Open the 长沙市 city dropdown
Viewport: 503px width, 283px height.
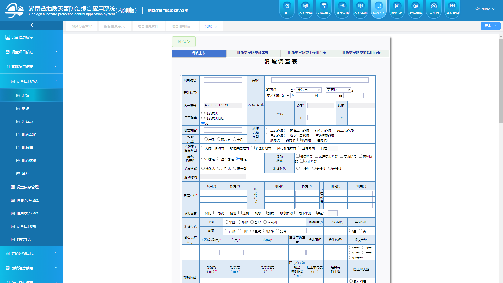(x=308, y=89)
